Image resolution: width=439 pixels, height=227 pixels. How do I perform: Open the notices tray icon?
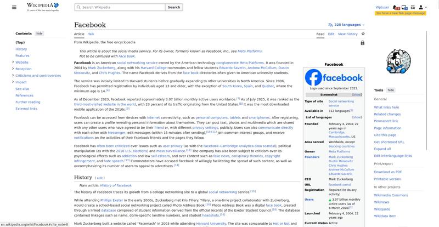coord(404,7)
